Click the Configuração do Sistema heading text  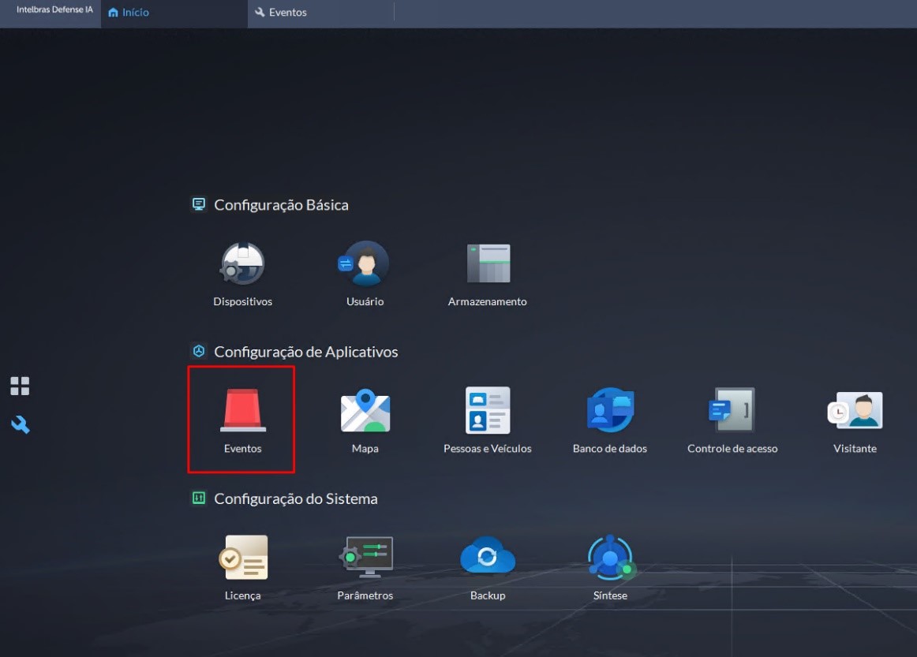(x=296, y=498)
